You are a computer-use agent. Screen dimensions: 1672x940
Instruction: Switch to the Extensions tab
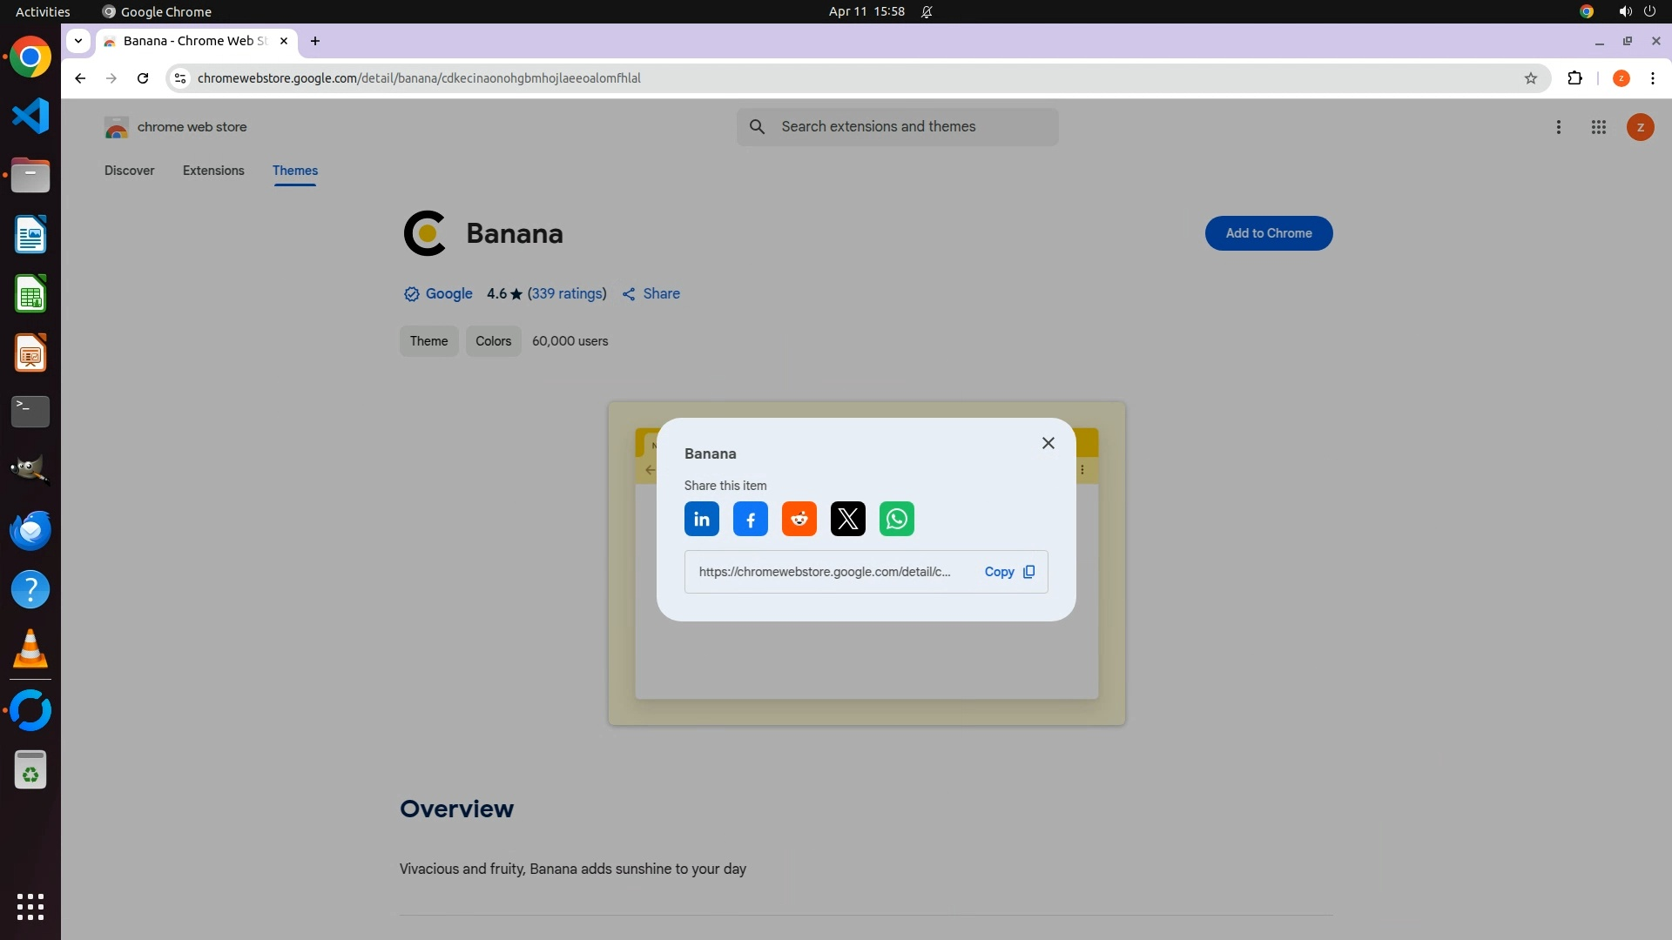[213, 171]
